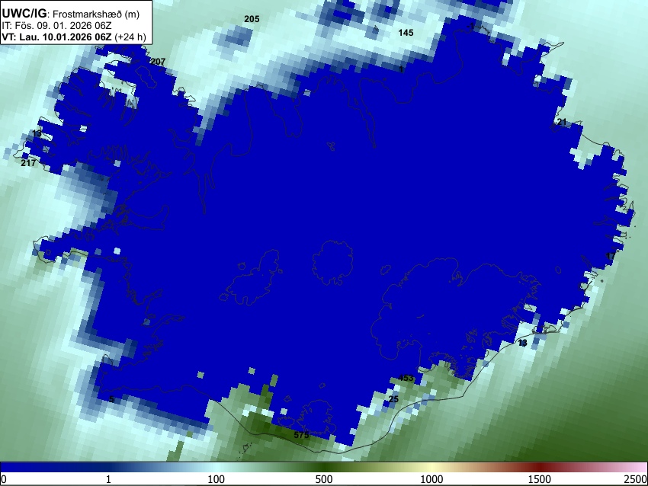
Task: Click the colorbar tick label 100
Action: click(217, 479)
